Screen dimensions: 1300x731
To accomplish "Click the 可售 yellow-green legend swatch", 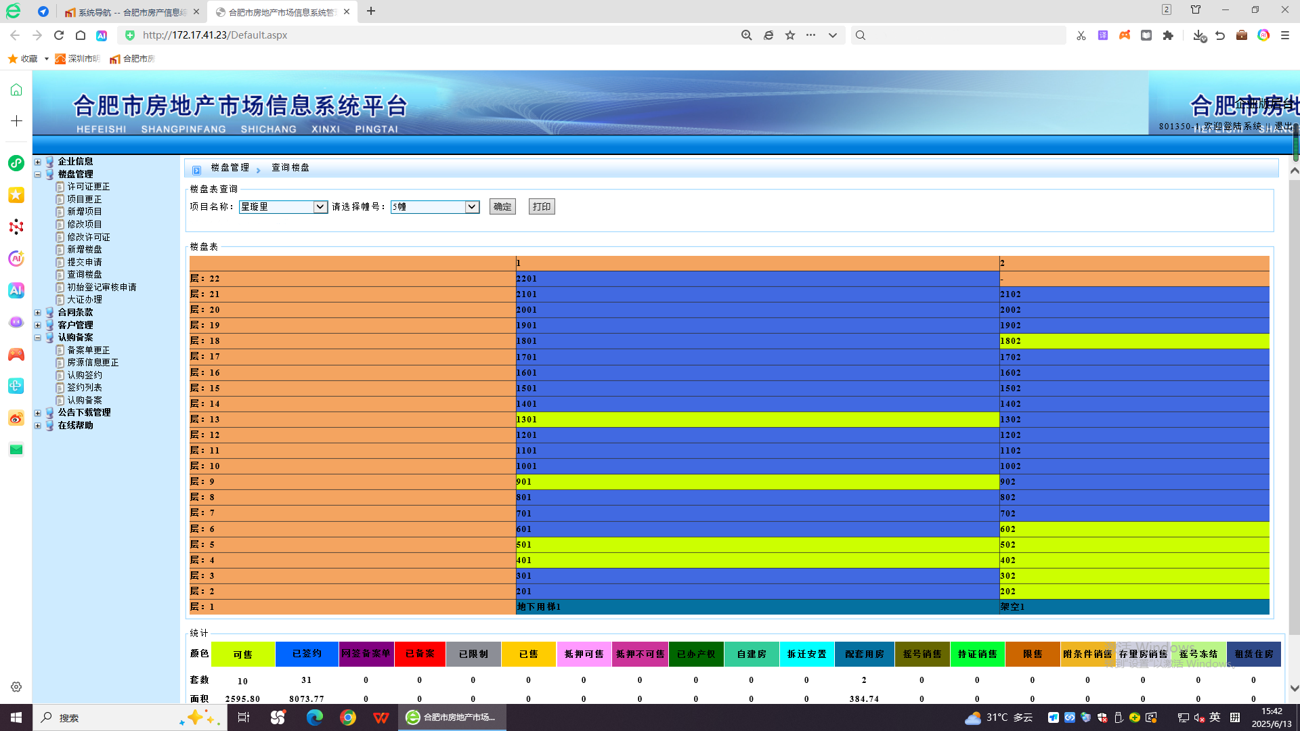I will tap(242, 655).
